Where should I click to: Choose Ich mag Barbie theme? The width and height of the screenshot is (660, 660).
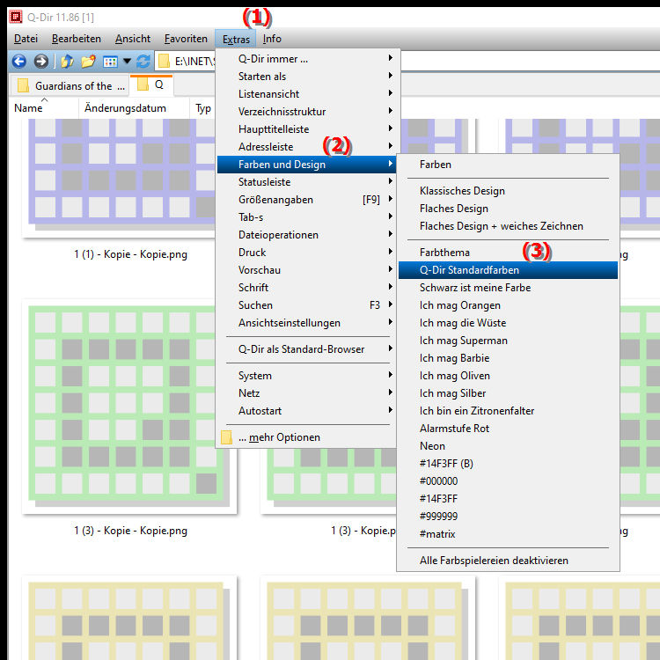pyautogui.click(x=508, y=359)
